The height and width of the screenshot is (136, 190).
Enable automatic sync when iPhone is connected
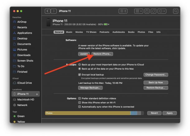click(x=79, y=107)
